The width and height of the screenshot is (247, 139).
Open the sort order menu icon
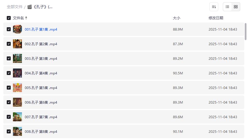(214, 7)
